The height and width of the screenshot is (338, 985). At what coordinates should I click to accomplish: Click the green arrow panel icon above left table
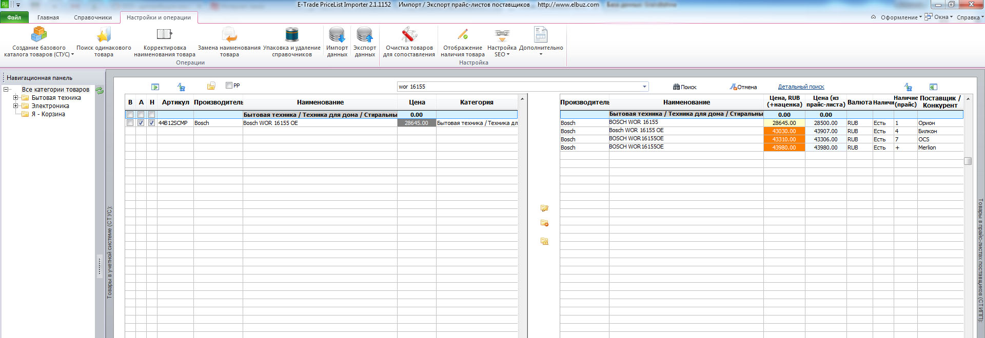coord(155,87)
